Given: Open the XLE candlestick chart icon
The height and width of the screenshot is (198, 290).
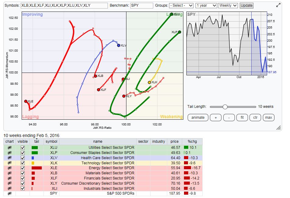Looking at the screenshot, I should [9, 168].
